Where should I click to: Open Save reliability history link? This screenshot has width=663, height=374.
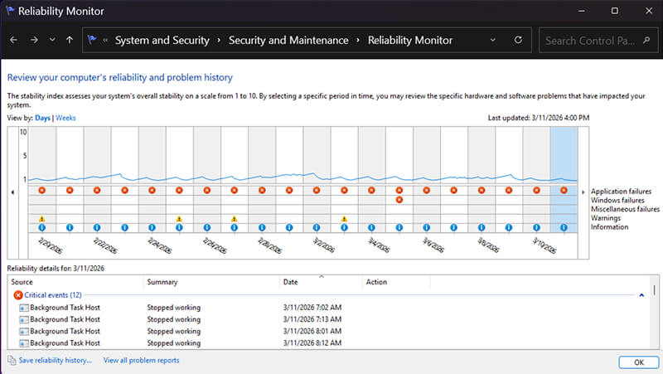[56, 361]
